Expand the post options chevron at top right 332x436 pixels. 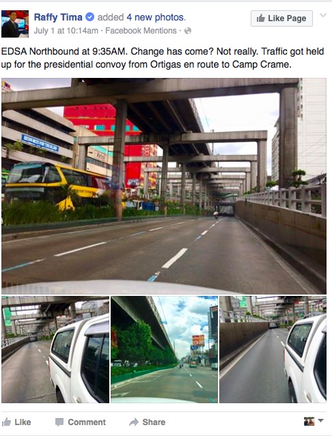323,15
